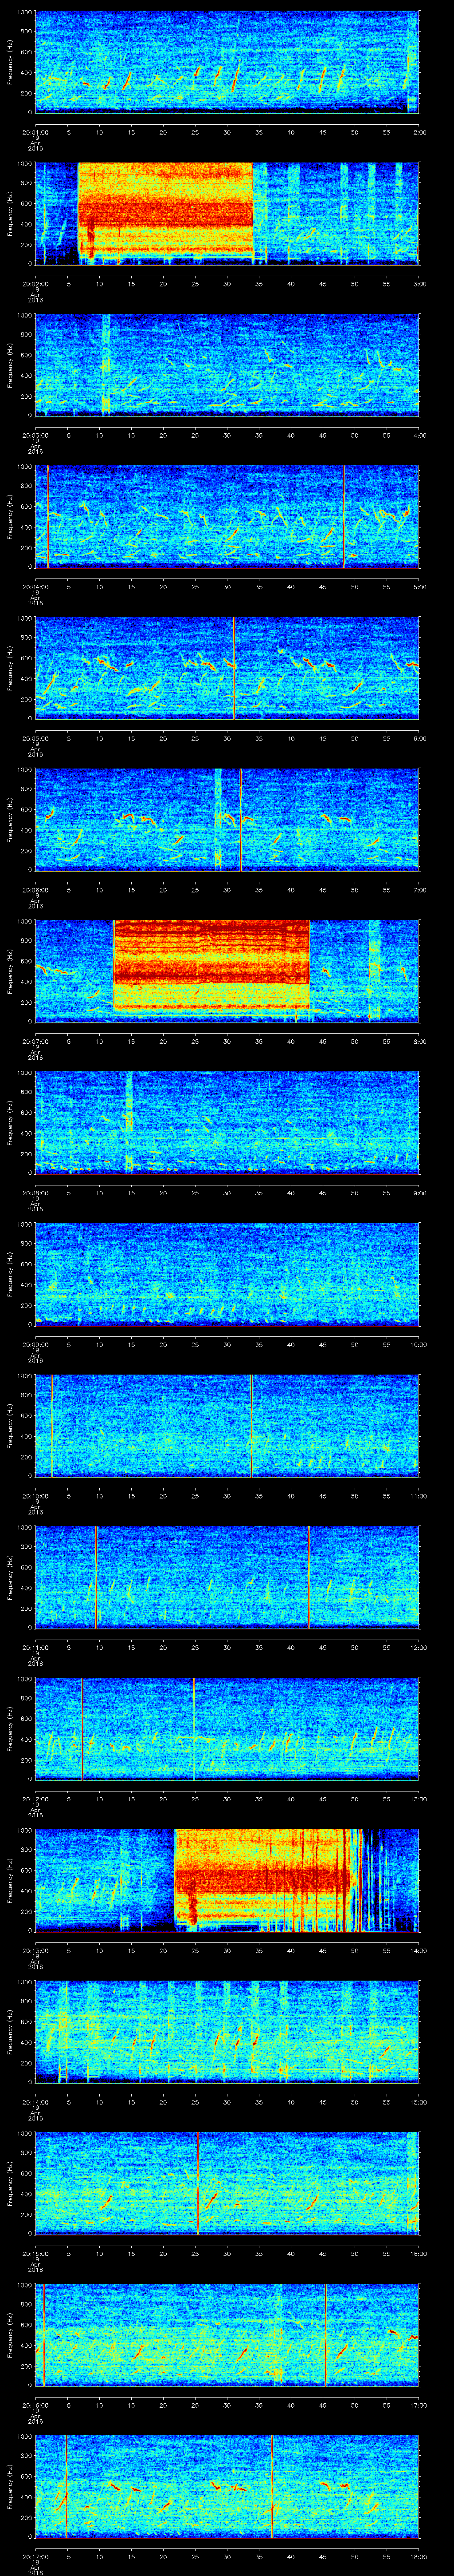Click the 20:12:00 start time label
The image size is (454, 2576).
[35, 1798]
